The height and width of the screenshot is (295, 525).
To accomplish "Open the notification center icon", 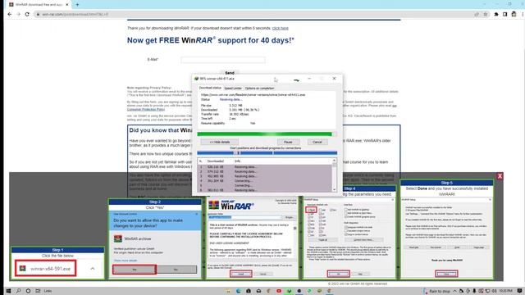I will point(519,291).
